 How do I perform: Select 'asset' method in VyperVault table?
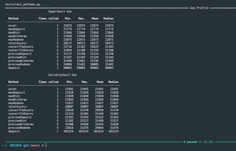click(13, 25)
